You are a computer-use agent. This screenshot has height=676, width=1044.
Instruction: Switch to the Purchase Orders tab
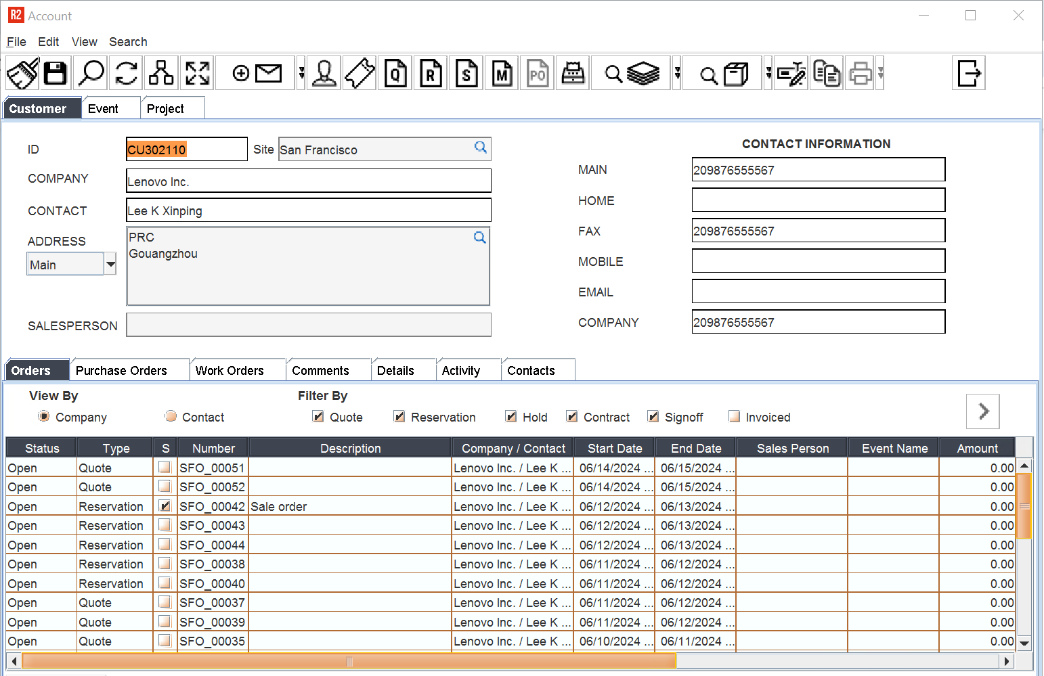tap(121, 371)
